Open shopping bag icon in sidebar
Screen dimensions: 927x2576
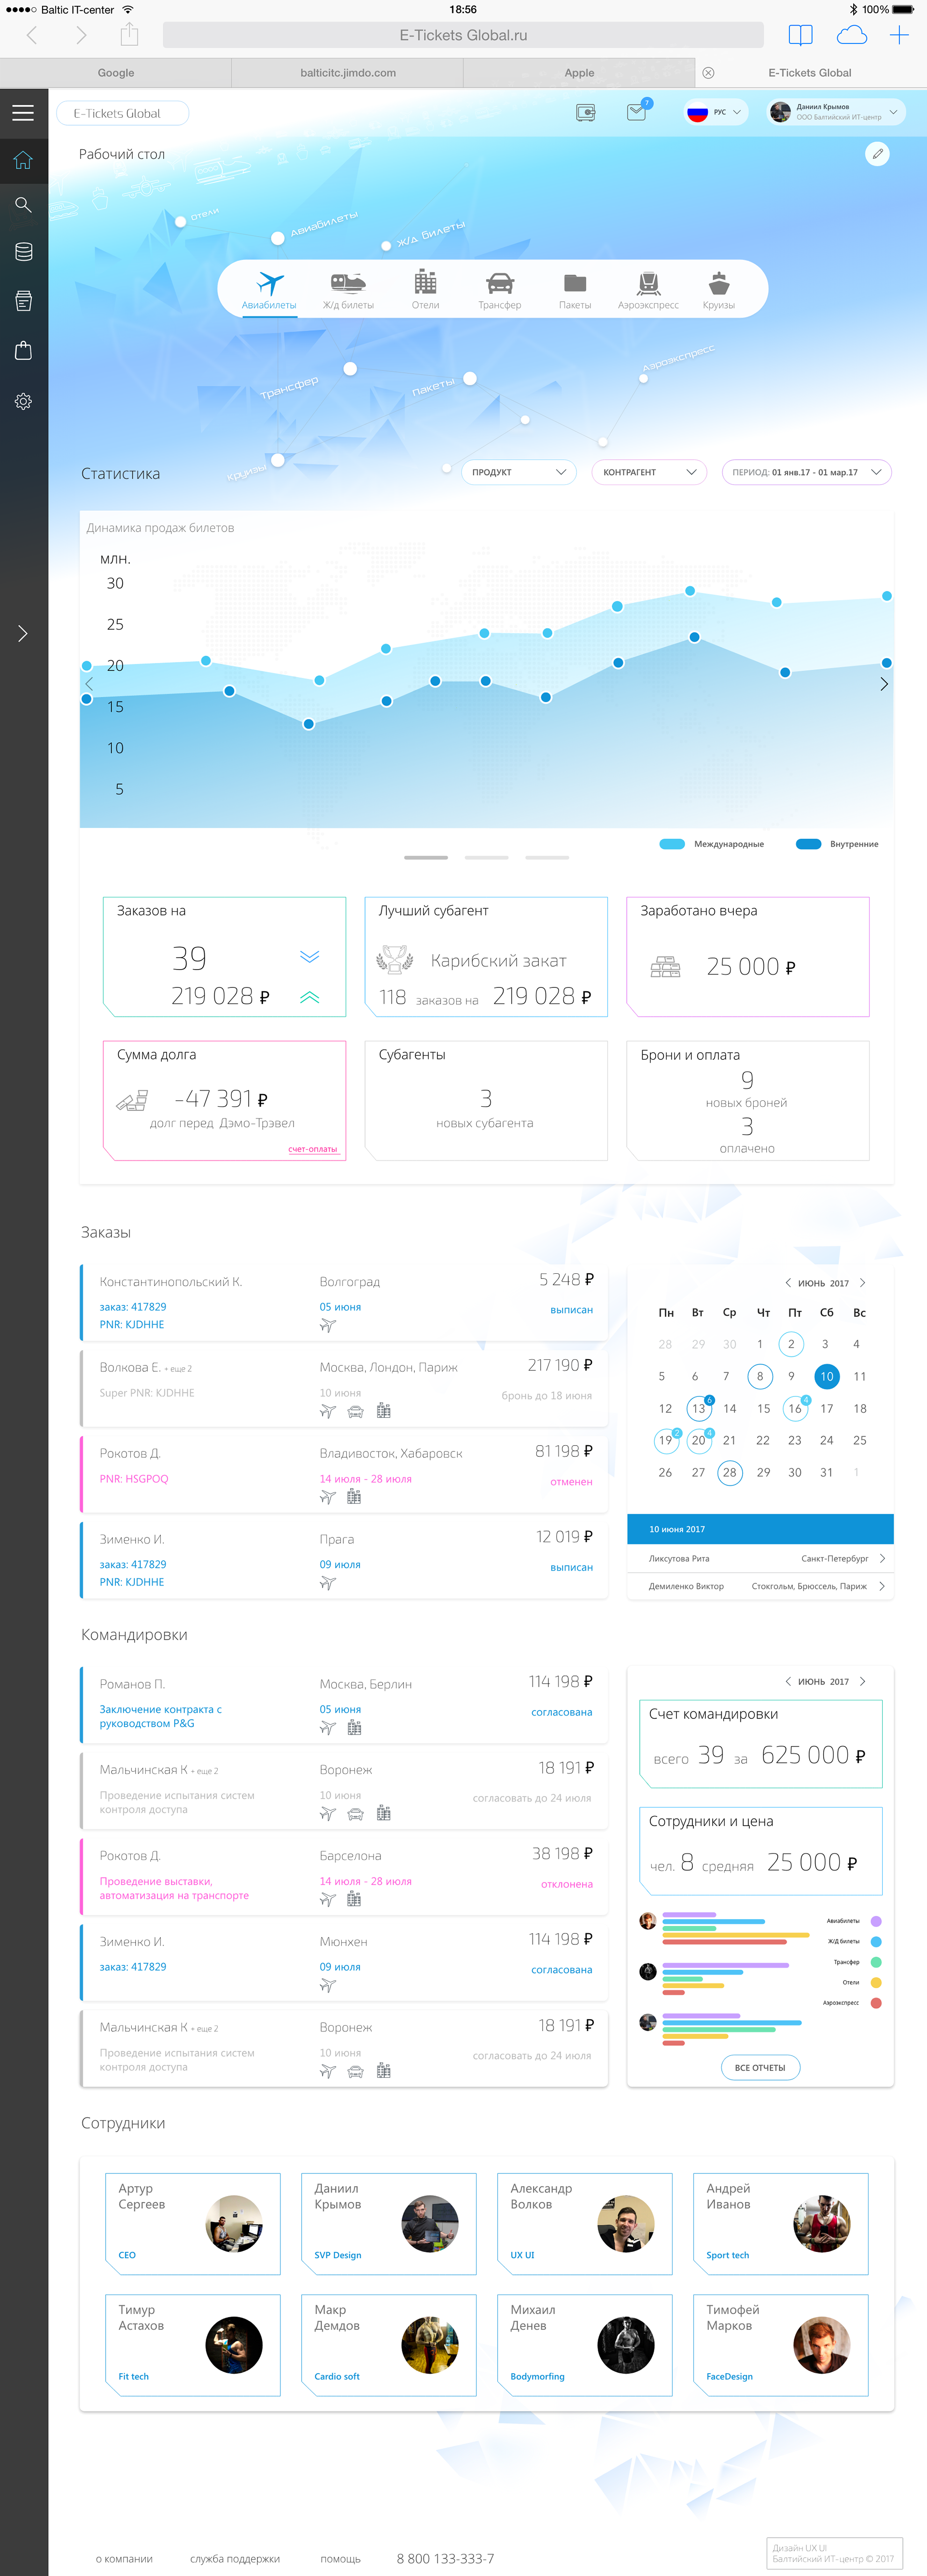(23, 351)
